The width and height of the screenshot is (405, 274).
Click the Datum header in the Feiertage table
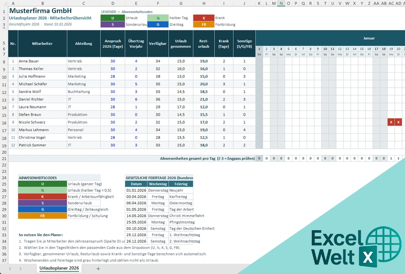point(136,184)
